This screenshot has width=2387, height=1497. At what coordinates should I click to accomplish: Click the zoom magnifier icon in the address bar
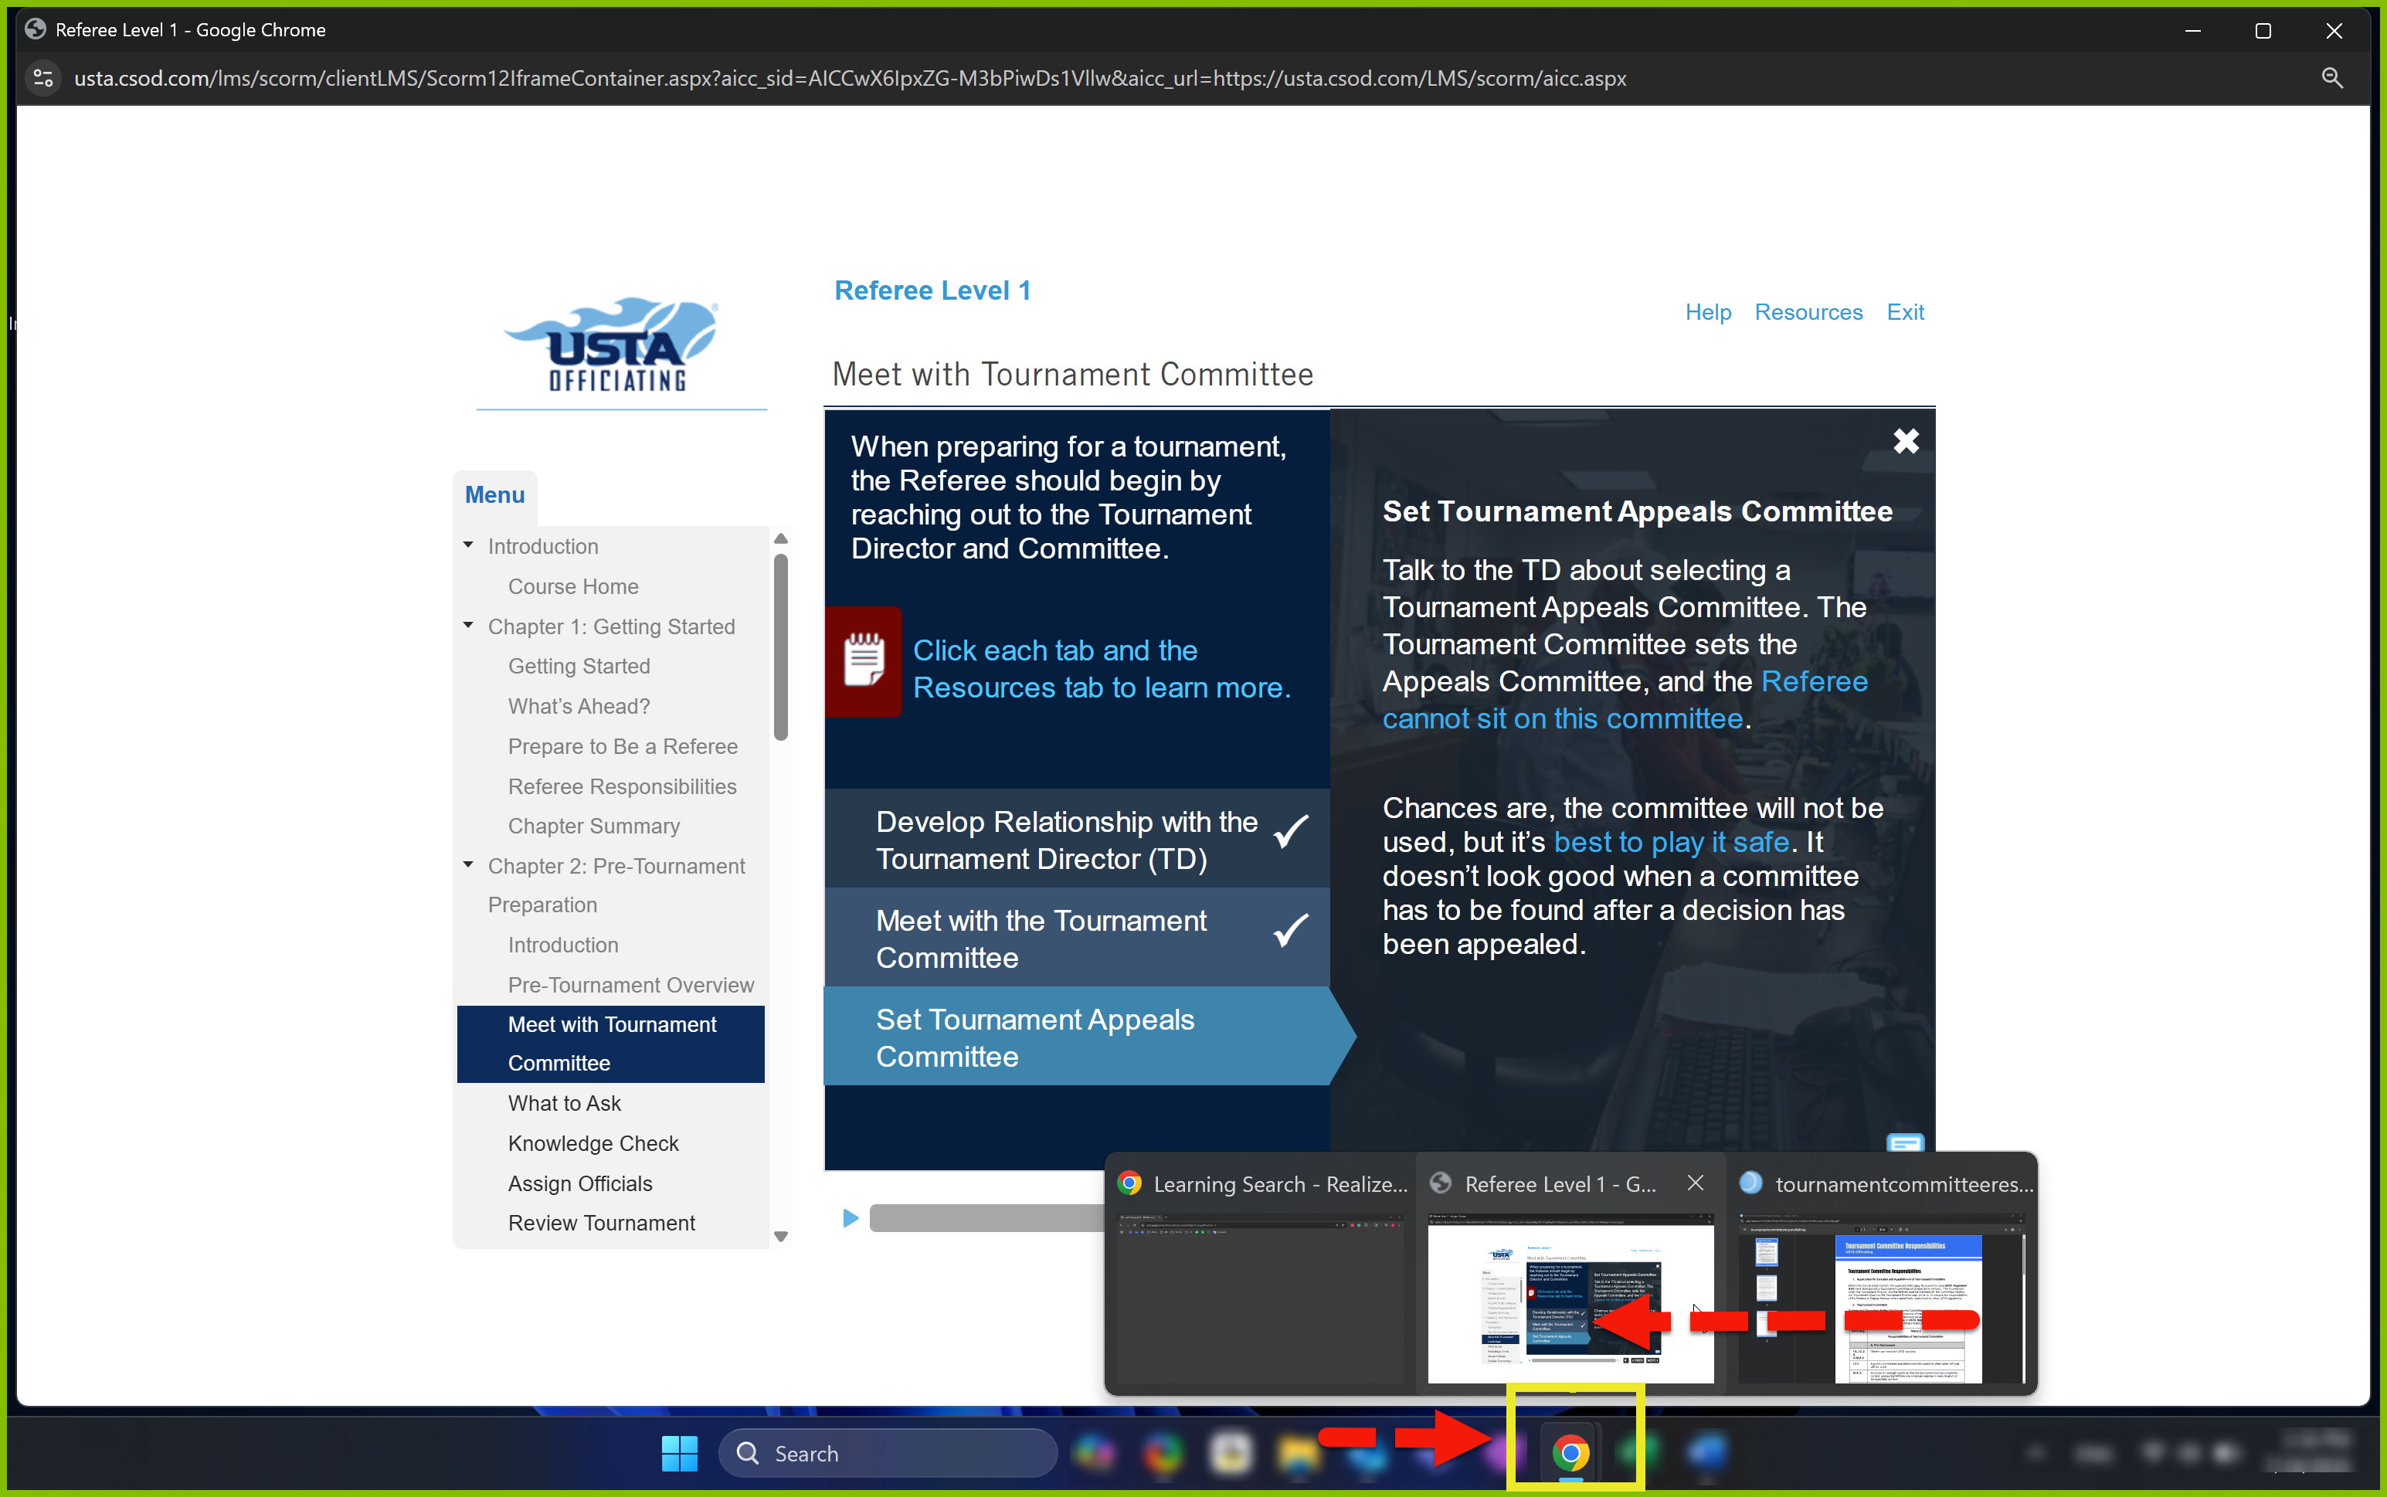[2331, 78]
